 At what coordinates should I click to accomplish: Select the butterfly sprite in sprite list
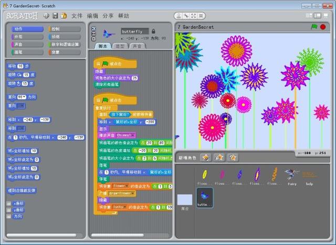(x=205, y=198)
